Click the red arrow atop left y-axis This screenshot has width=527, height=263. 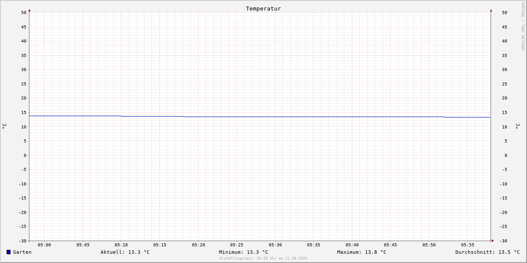[x=29, y=10]
